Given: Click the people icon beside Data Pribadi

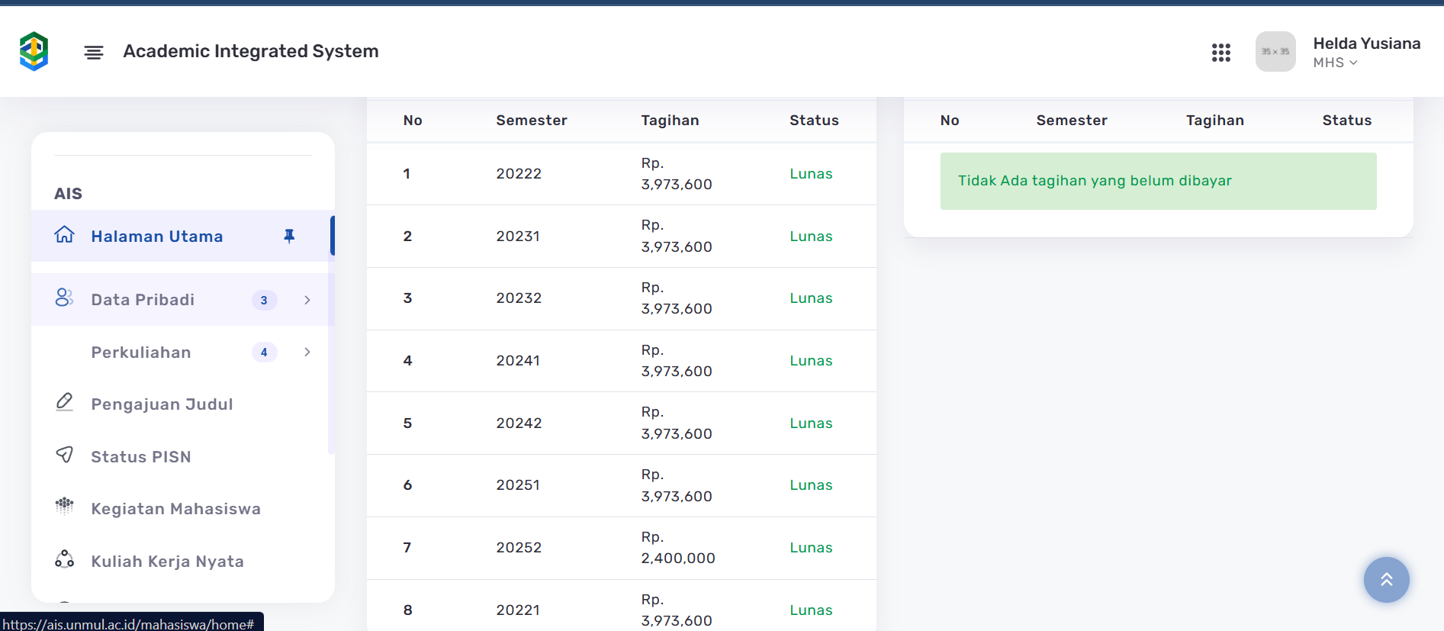Looking at the screenshot, I should pos(64,298).
